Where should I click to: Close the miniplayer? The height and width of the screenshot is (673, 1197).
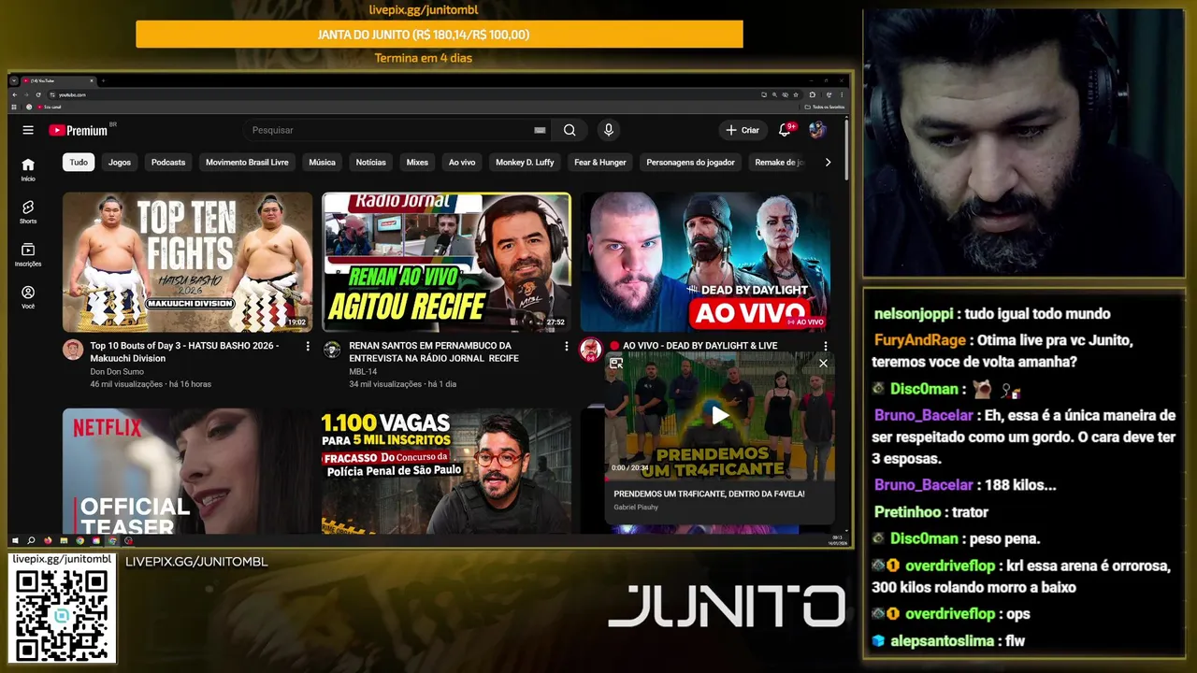pyautogui.click(x=823, y=363)
